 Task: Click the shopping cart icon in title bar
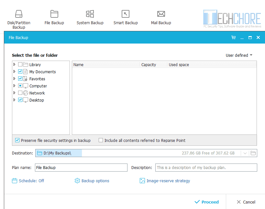(x=234, y=37)
